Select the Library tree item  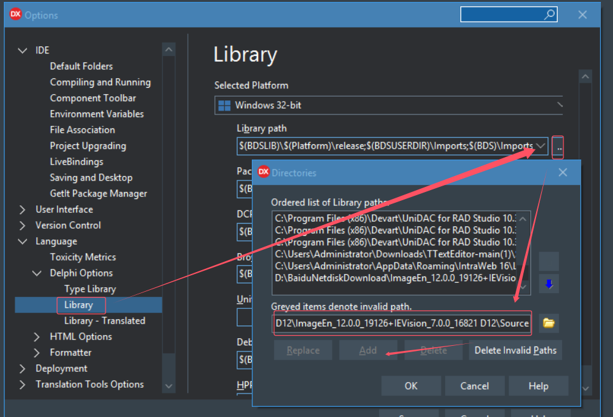pyautogui.click(x=79, y=305)
